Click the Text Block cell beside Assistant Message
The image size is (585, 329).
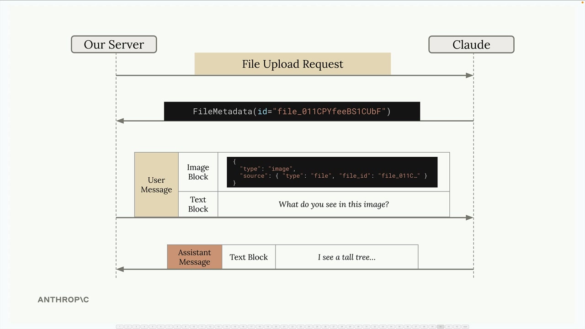[x=249, y=257]
